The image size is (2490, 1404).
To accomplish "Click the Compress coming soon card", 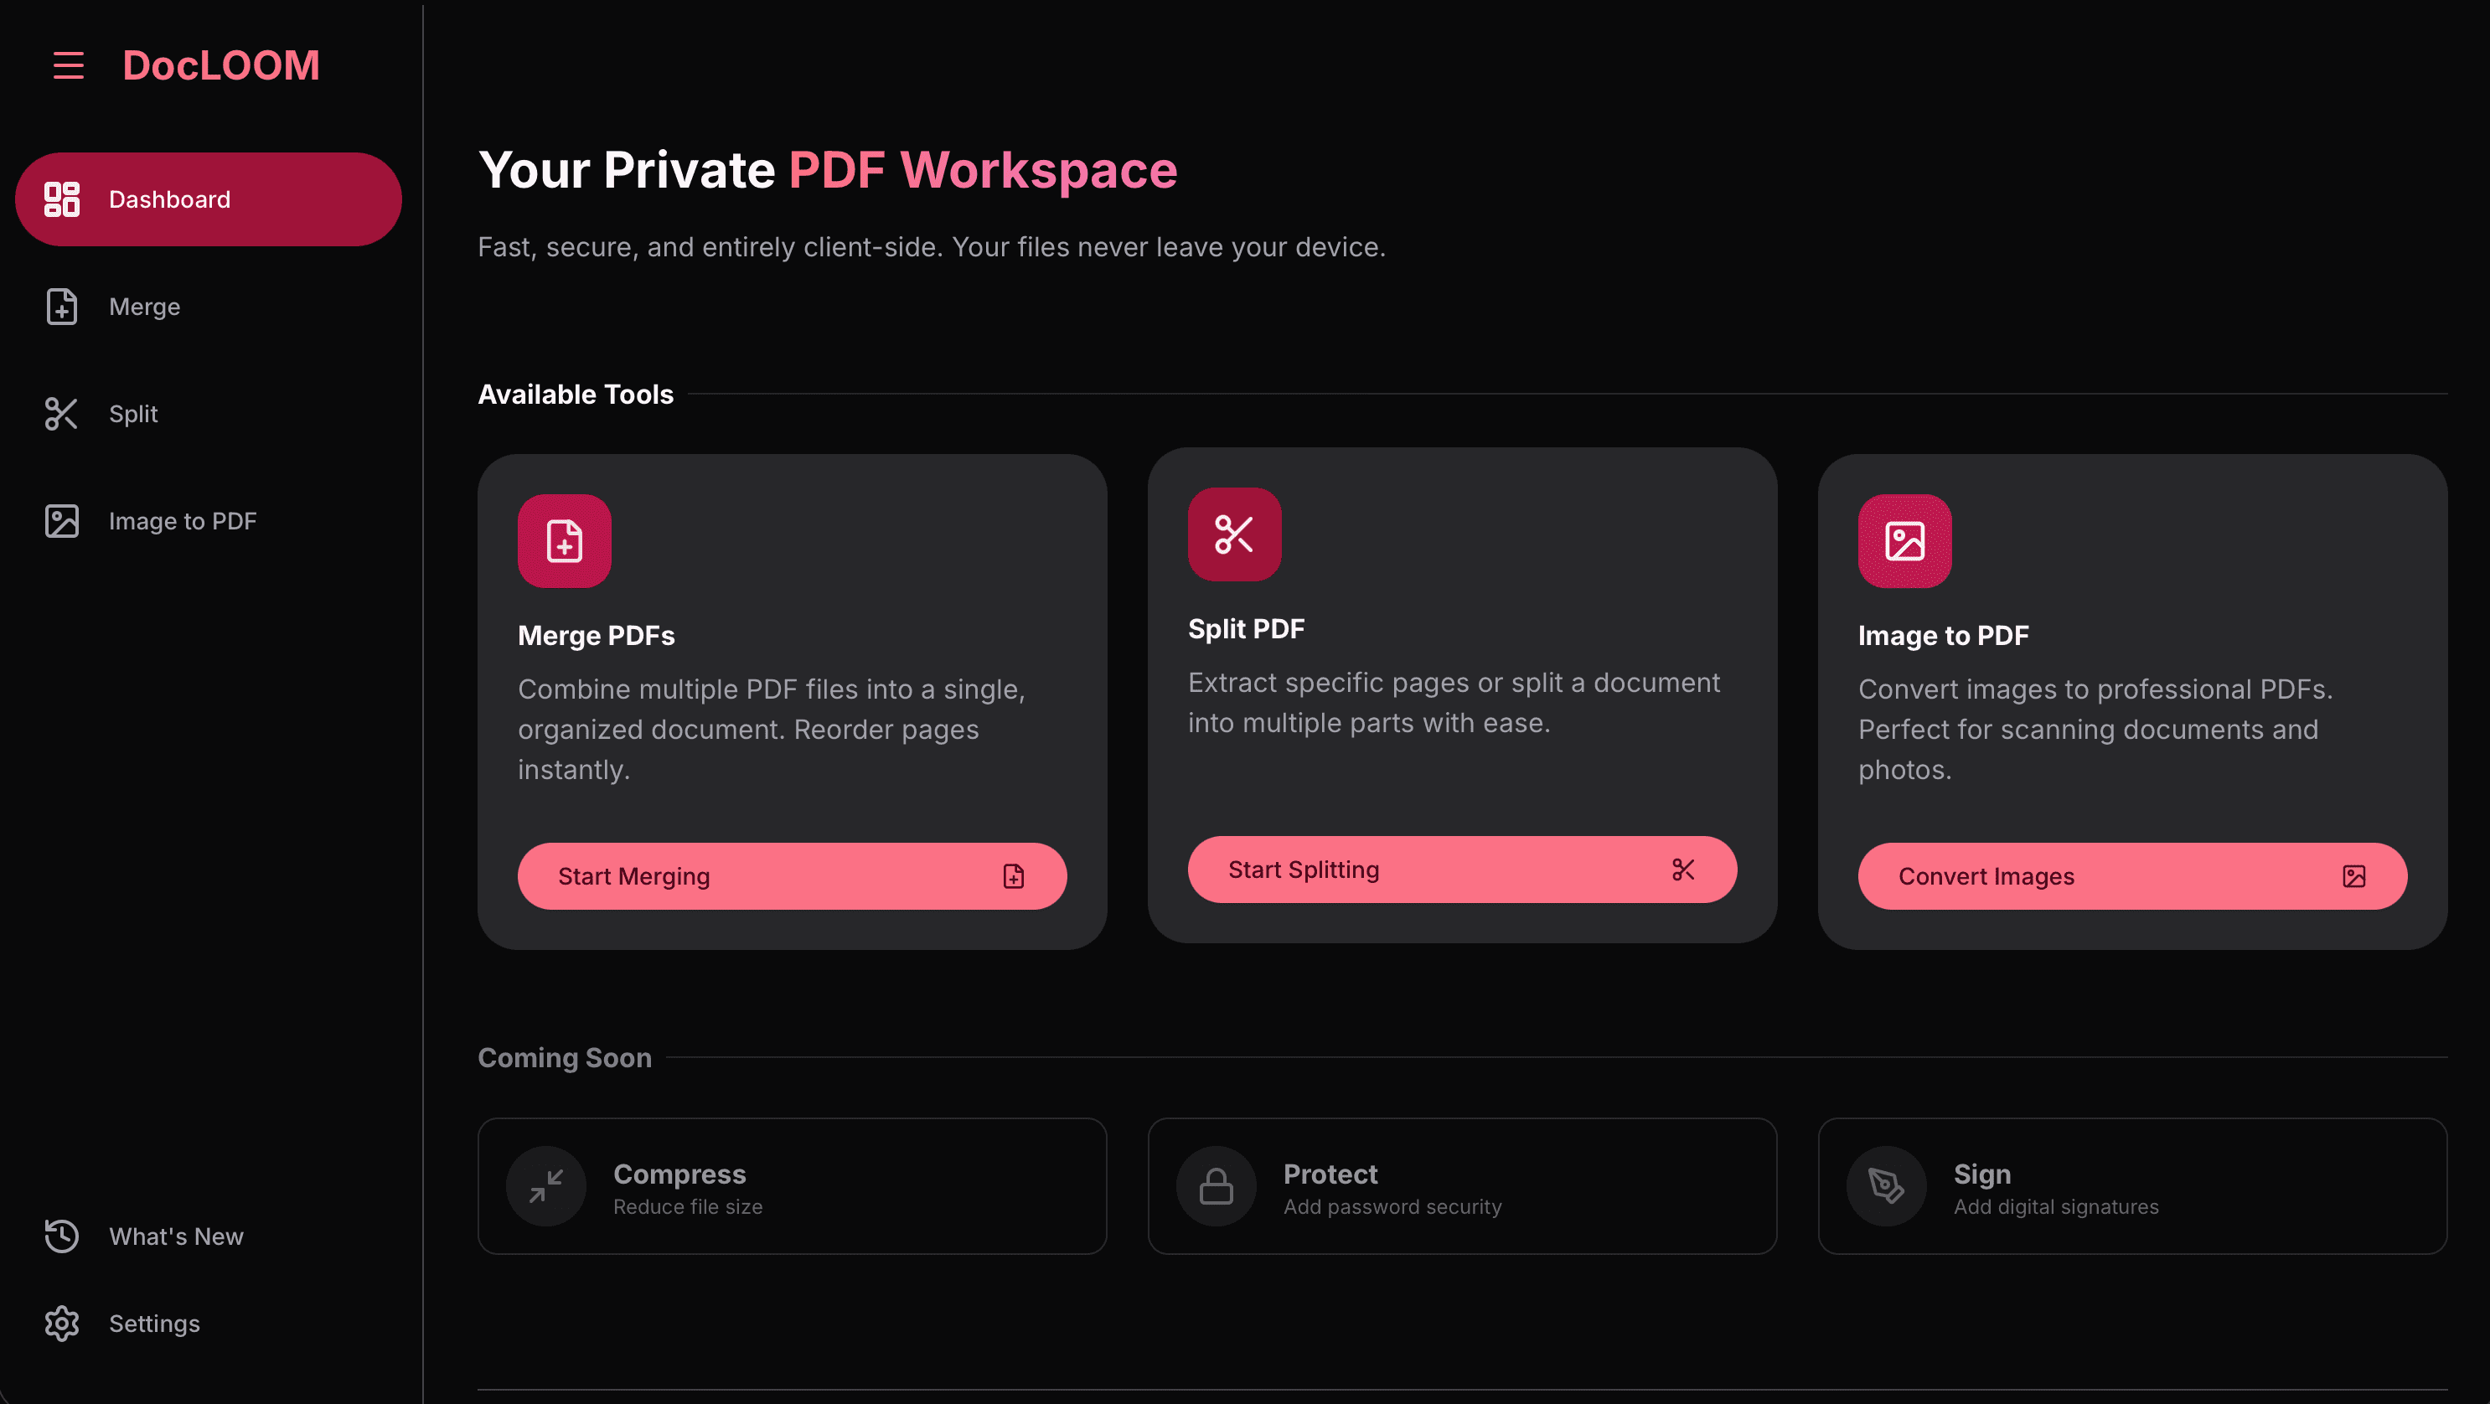I will pos(792,1185).
